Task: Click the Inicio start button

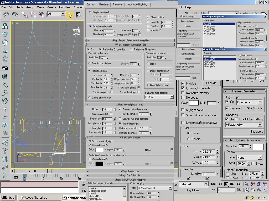Action: click(x=8, y=198)
